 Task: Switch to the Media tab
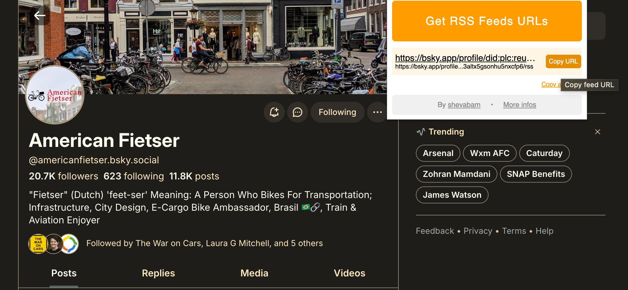tap(254, 273)
